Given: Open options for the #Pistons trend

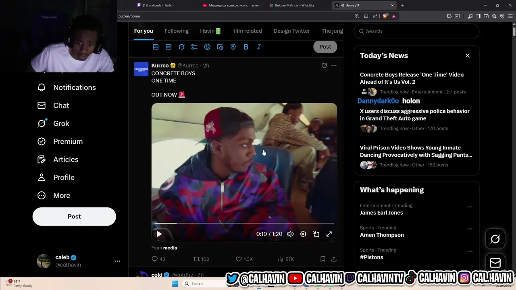Looking at the screenshot, I should click(470, 251).
